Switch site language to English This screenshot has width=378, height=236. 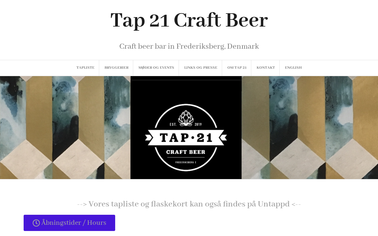[x=293, y=68]
